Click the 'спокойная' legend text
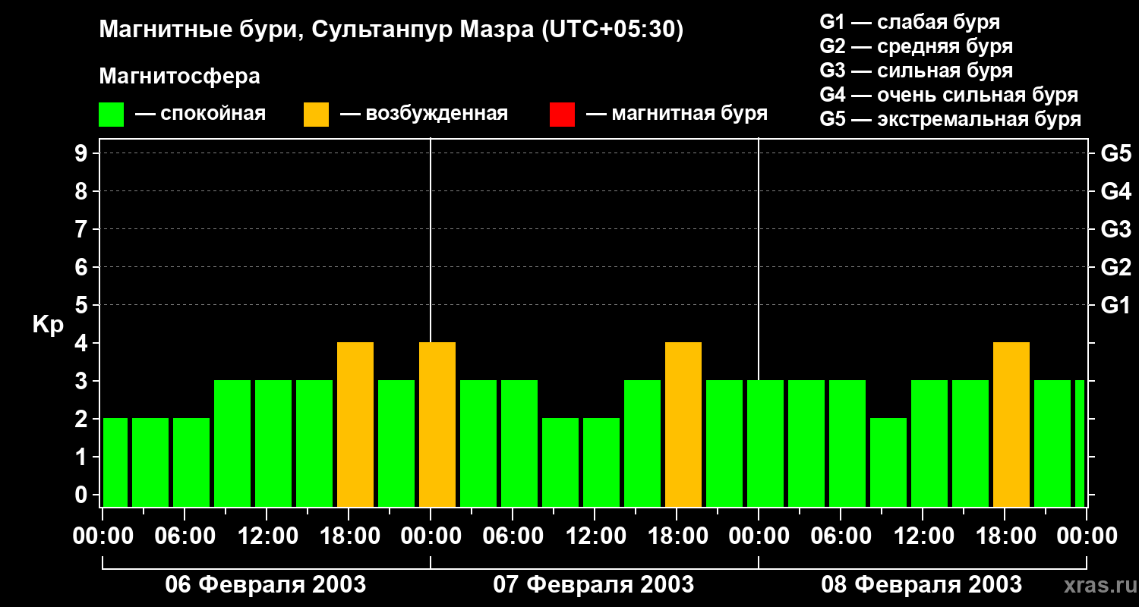Viewport: 1139px width, 607px height. pos(213,115)
